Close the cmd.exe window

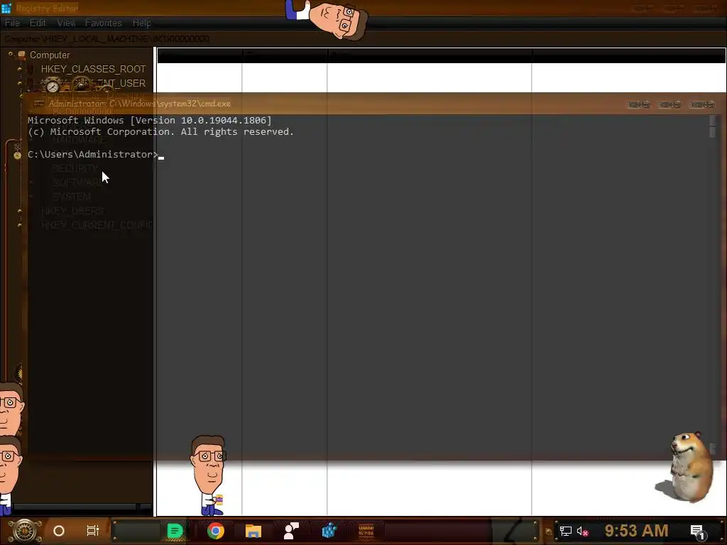[702, 104]
